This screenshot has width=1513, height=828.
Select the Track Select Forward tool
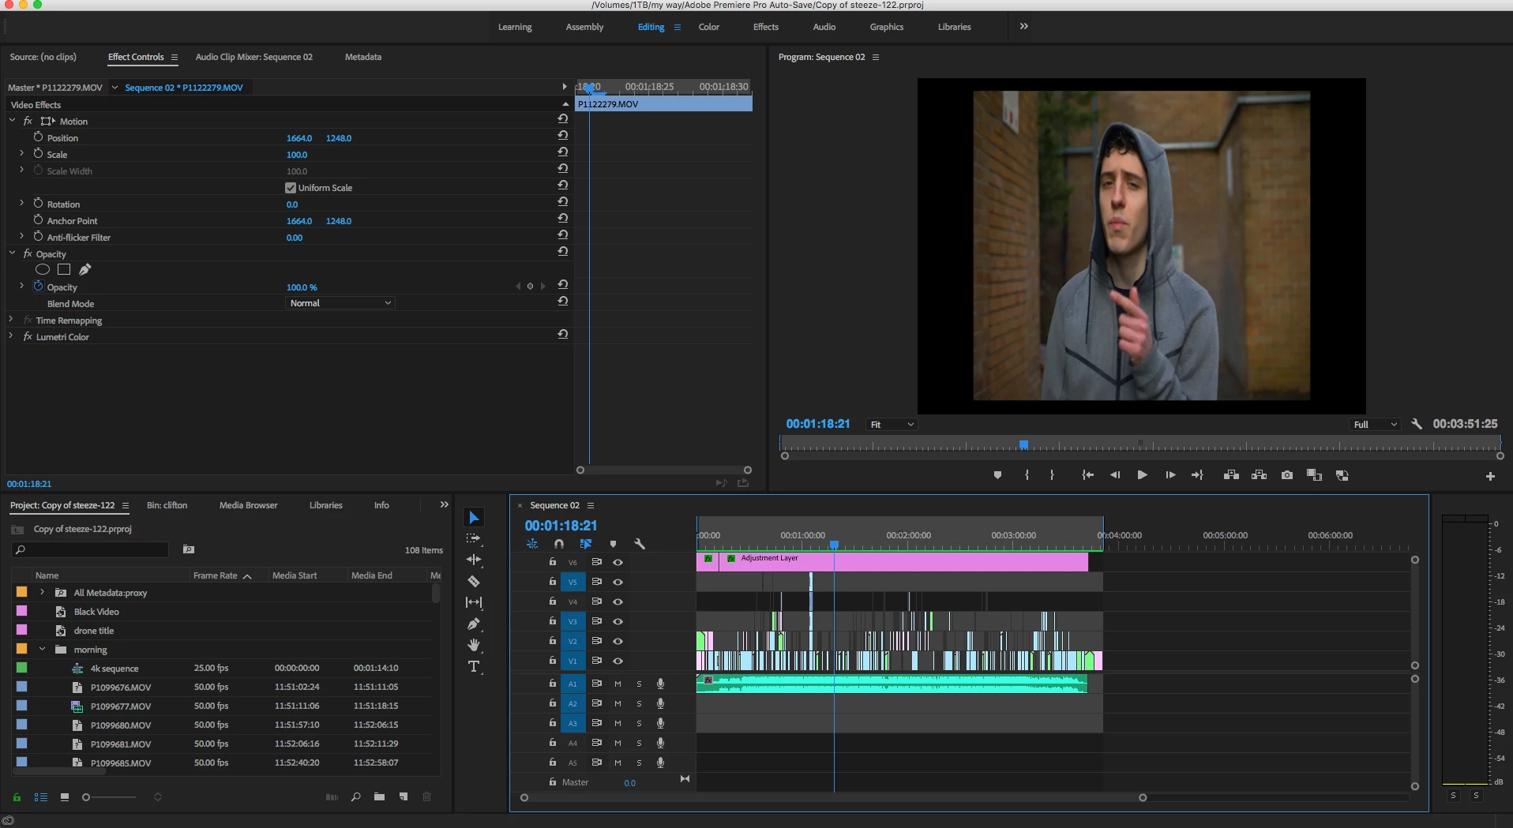coord(474,538)
